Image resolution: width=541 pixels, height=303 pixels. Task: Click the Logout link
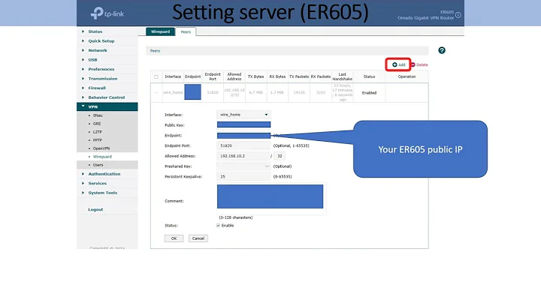click(95, 209)
